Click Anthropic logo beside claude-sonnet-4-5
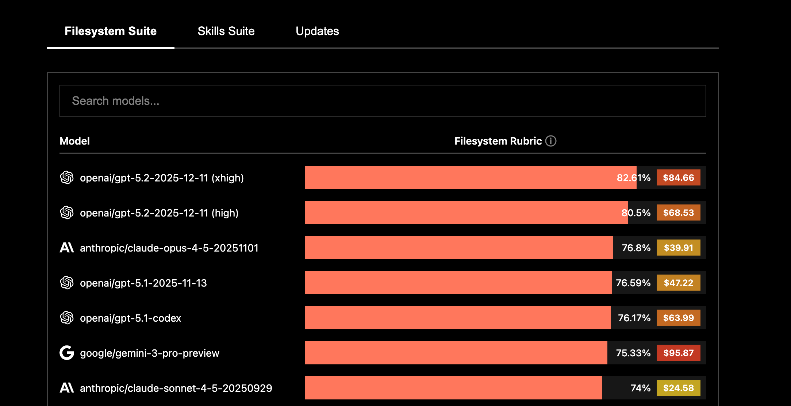Image resolution: width=791 pixels, height=406 pixels. click(67, 388)
